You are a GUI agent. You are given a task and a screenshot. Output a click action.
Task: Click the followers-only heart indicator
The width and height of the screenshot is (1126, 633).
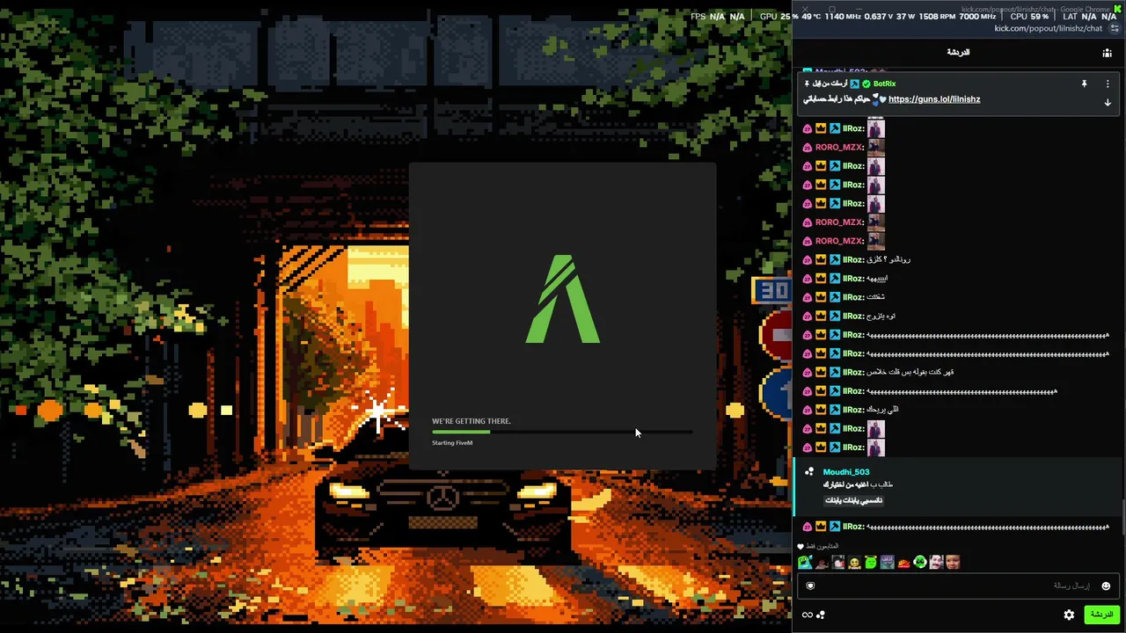pos(800,546)
